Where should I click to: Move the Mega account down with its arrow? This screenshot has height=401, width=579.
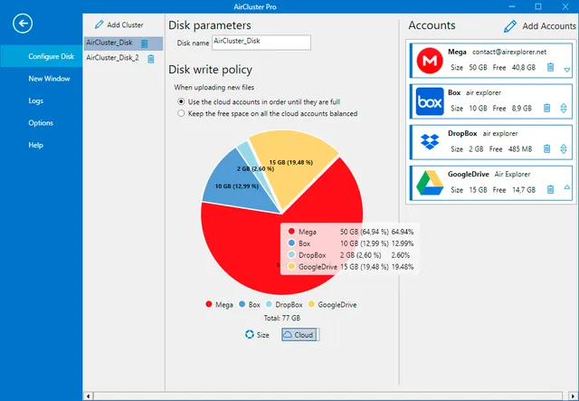567,70
